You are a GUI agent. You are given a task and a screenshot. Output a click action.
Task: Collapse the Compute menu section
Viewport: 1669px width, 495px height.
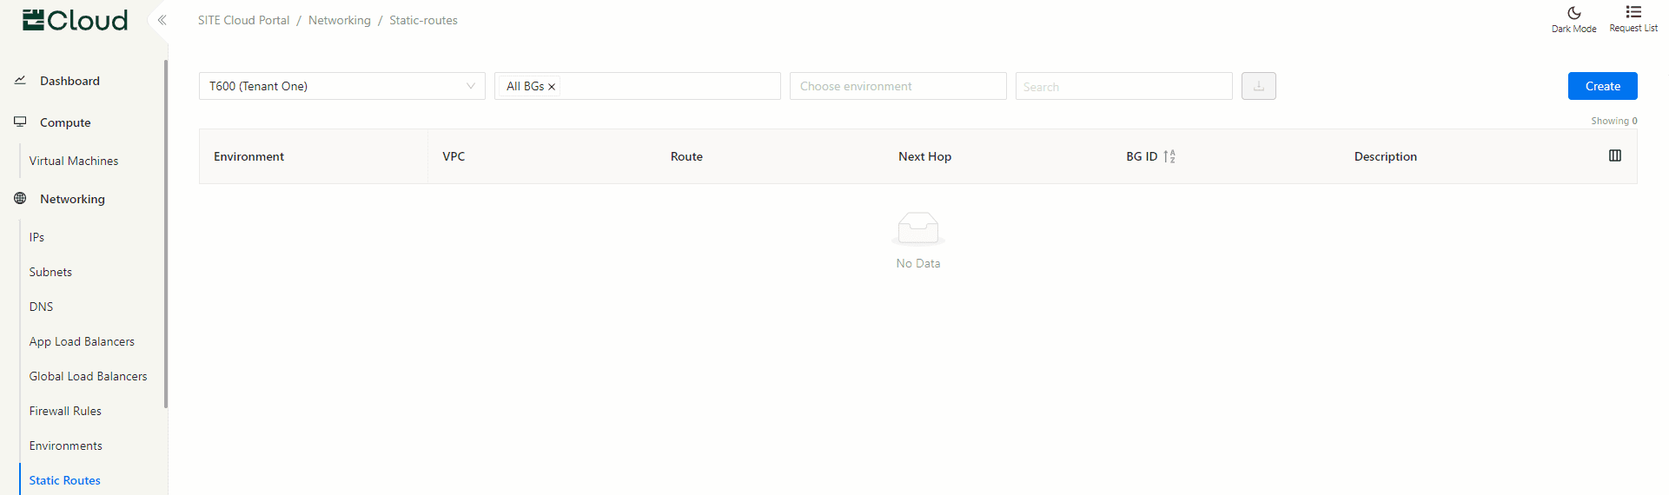pyautogui.click(x=65, y=122)
